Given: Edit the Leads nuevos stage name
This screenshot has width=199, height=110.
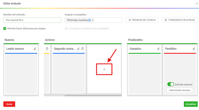Looking at the screenshot, I should click(35, 49).
